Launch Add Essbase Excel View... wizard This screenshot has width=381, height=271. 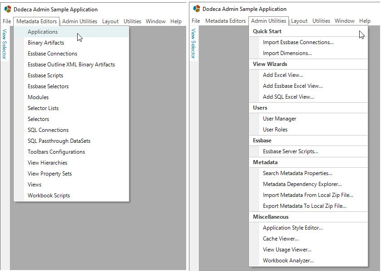point(308,86)
